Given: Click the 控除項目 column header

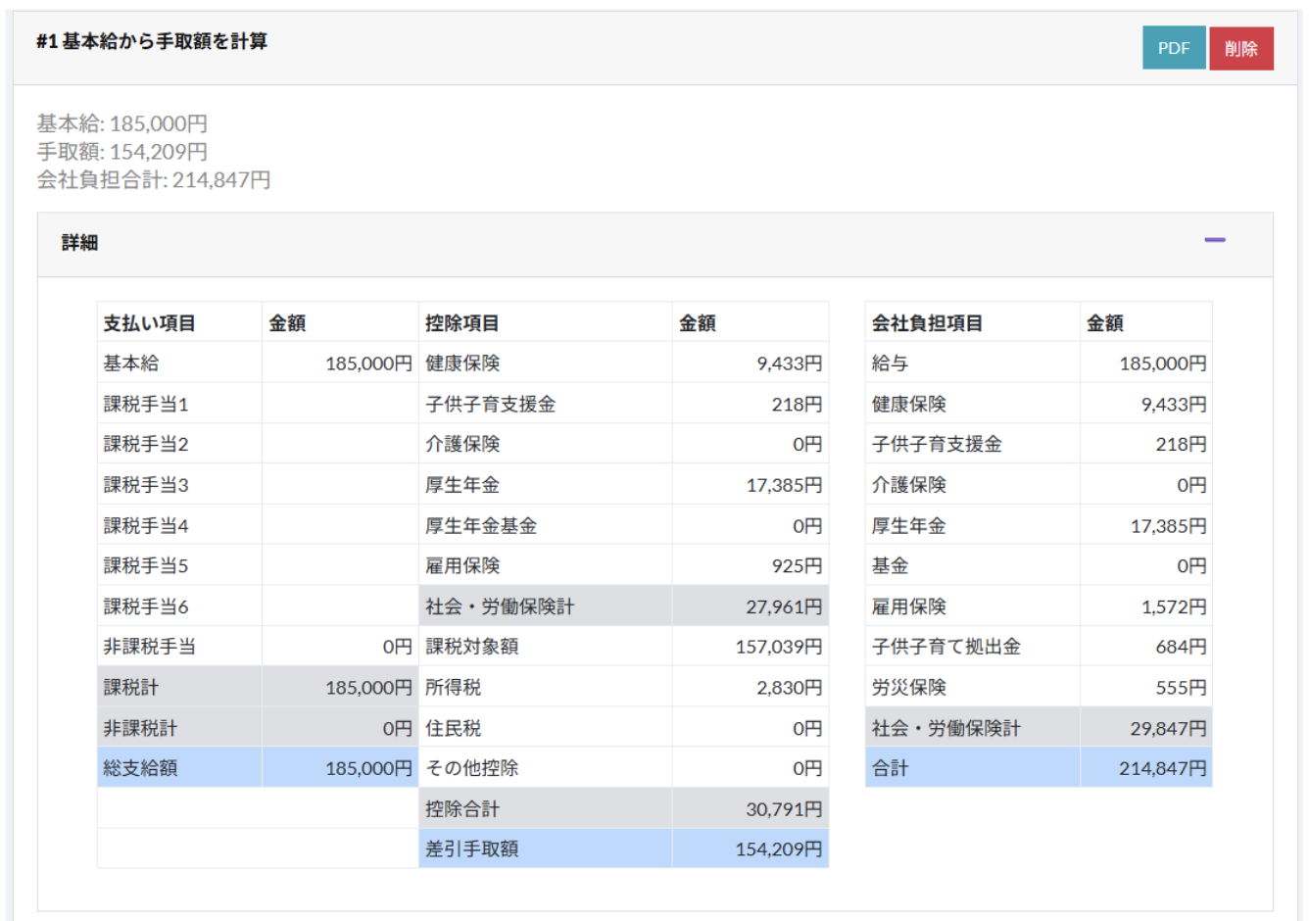Looking at the screenshot, I should 462,323.
